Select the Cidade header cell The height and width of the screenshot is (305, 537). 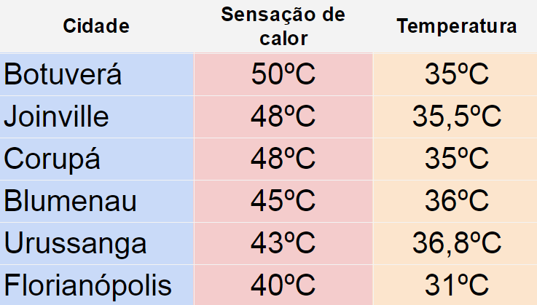tap(97, 26)
